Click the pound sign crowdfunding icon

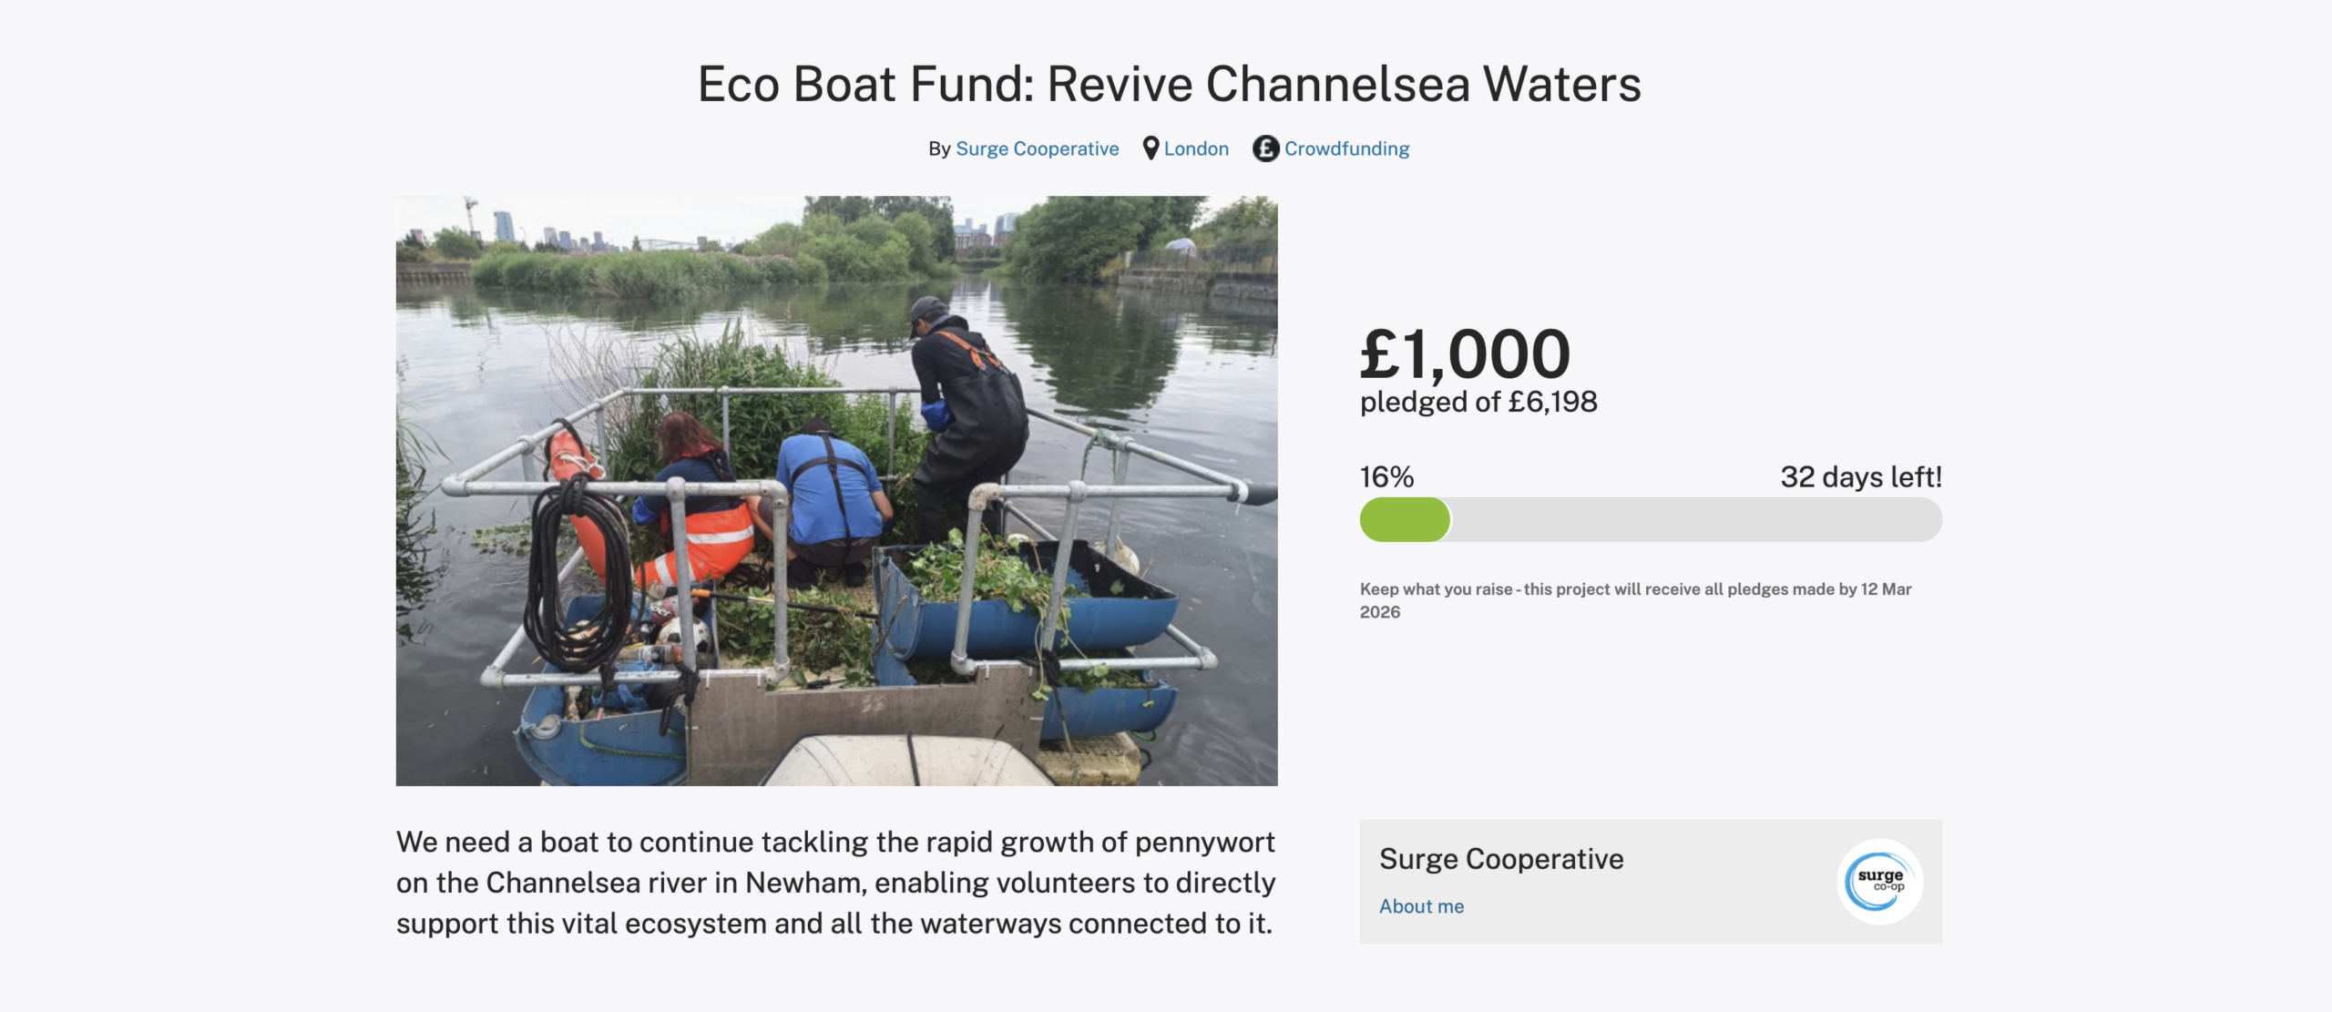click(x=1265, y=148)
